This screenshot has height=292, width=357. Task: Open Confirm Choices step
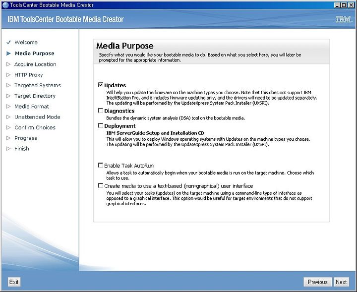pos(35,127)
